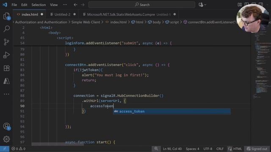
Task: Go to line via Ln 90, Col 40
Action: click(172, 149)
